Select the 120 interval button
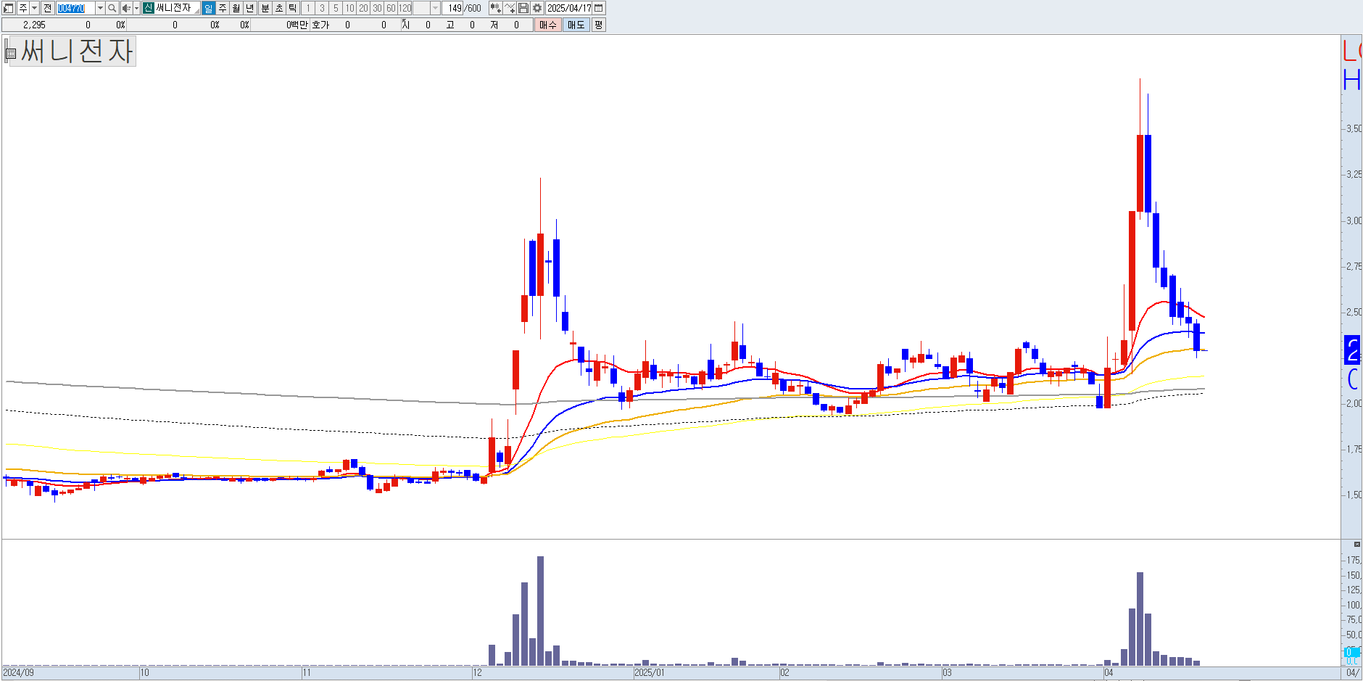Viewport: 1363px width, 681px height. (405, 8)
